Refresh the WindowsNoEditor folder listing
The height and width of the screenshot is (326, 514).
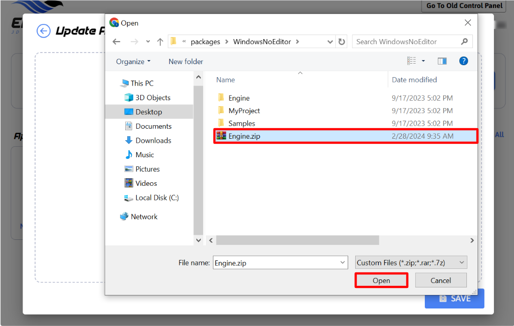[342, 42]
